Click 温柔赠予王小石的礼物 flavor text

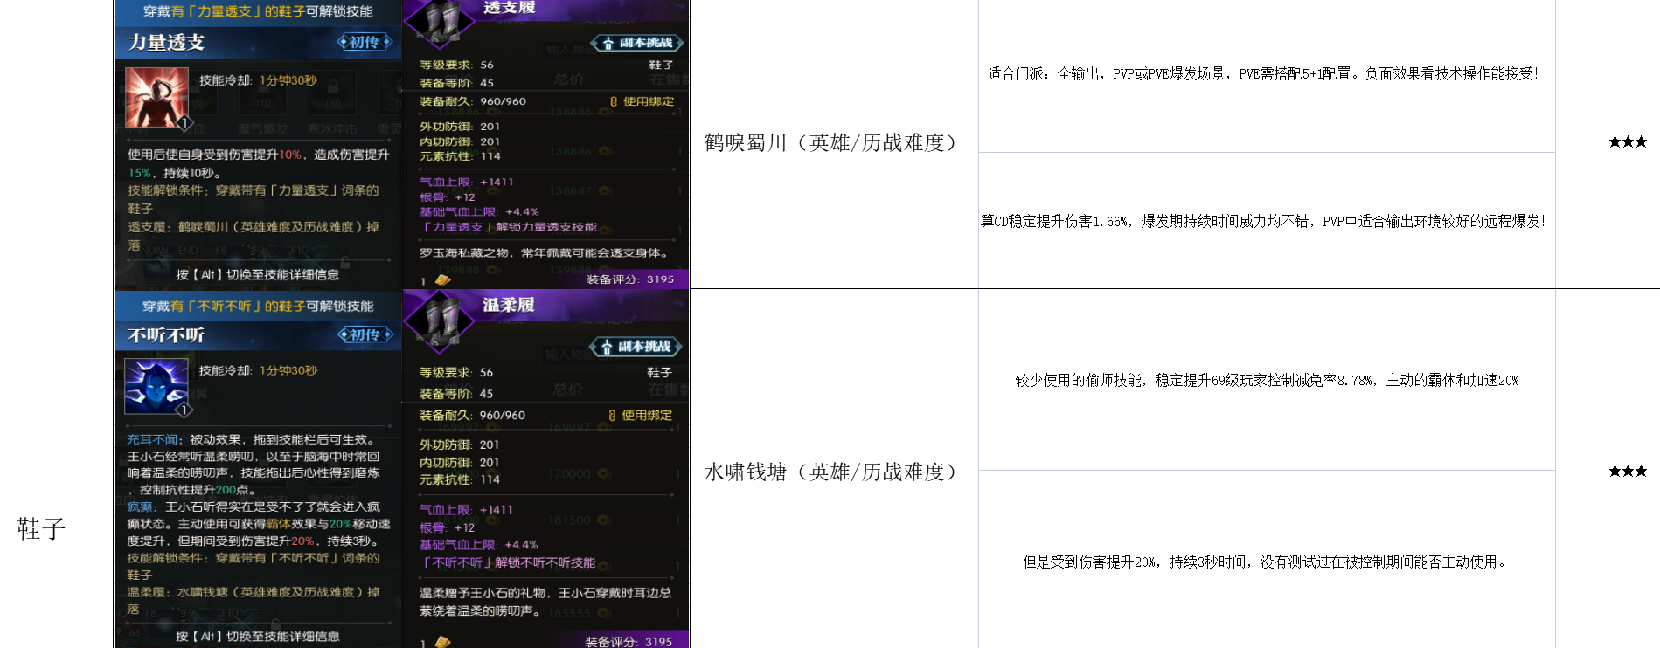point(545,602)
